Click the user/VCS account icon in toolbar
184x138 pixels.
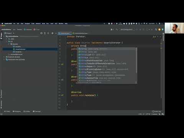click(112, 30)
